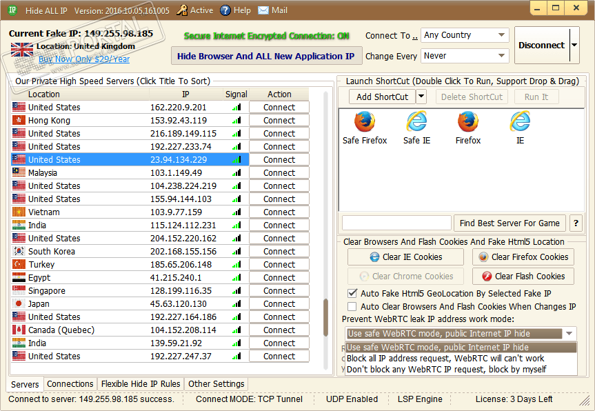The height and width of the screenshot is (411, 595).
Task: Open Help from the title bar
Action: pyautogui.click(x=235, y=10)
